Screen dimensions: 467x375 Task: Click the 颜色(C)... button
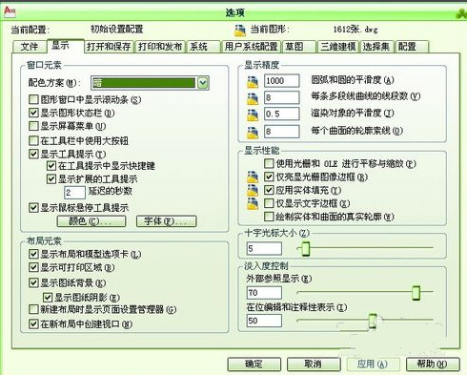pos(91,221)
